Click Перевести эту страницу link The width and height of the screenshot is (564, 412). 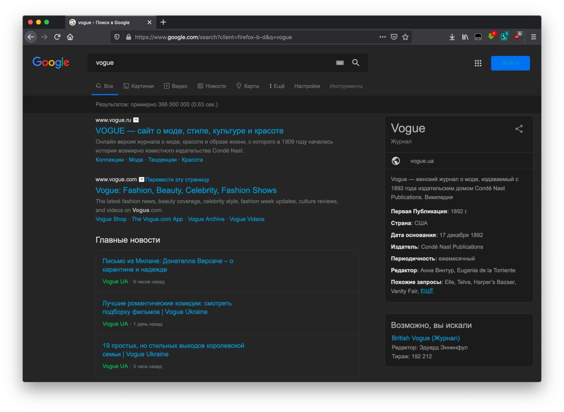(x=177, y=180)
